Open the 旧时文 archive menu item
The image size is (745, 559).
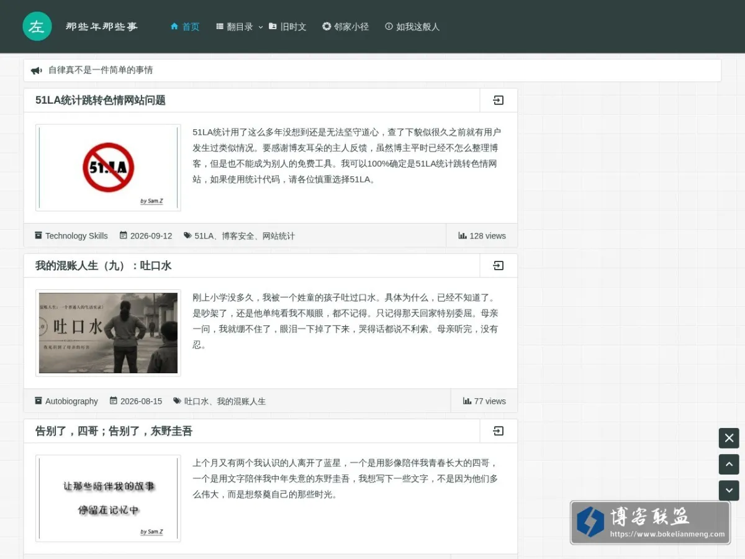pyautogui.click(x=287, y=27)
